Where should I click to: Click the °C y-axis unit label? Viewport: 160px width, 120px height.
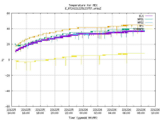click(3, 60)
